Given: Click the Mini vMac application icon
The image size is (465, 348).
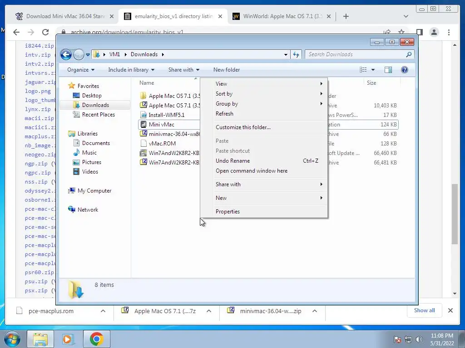Looking at the screenshot, I should (143, 125).
